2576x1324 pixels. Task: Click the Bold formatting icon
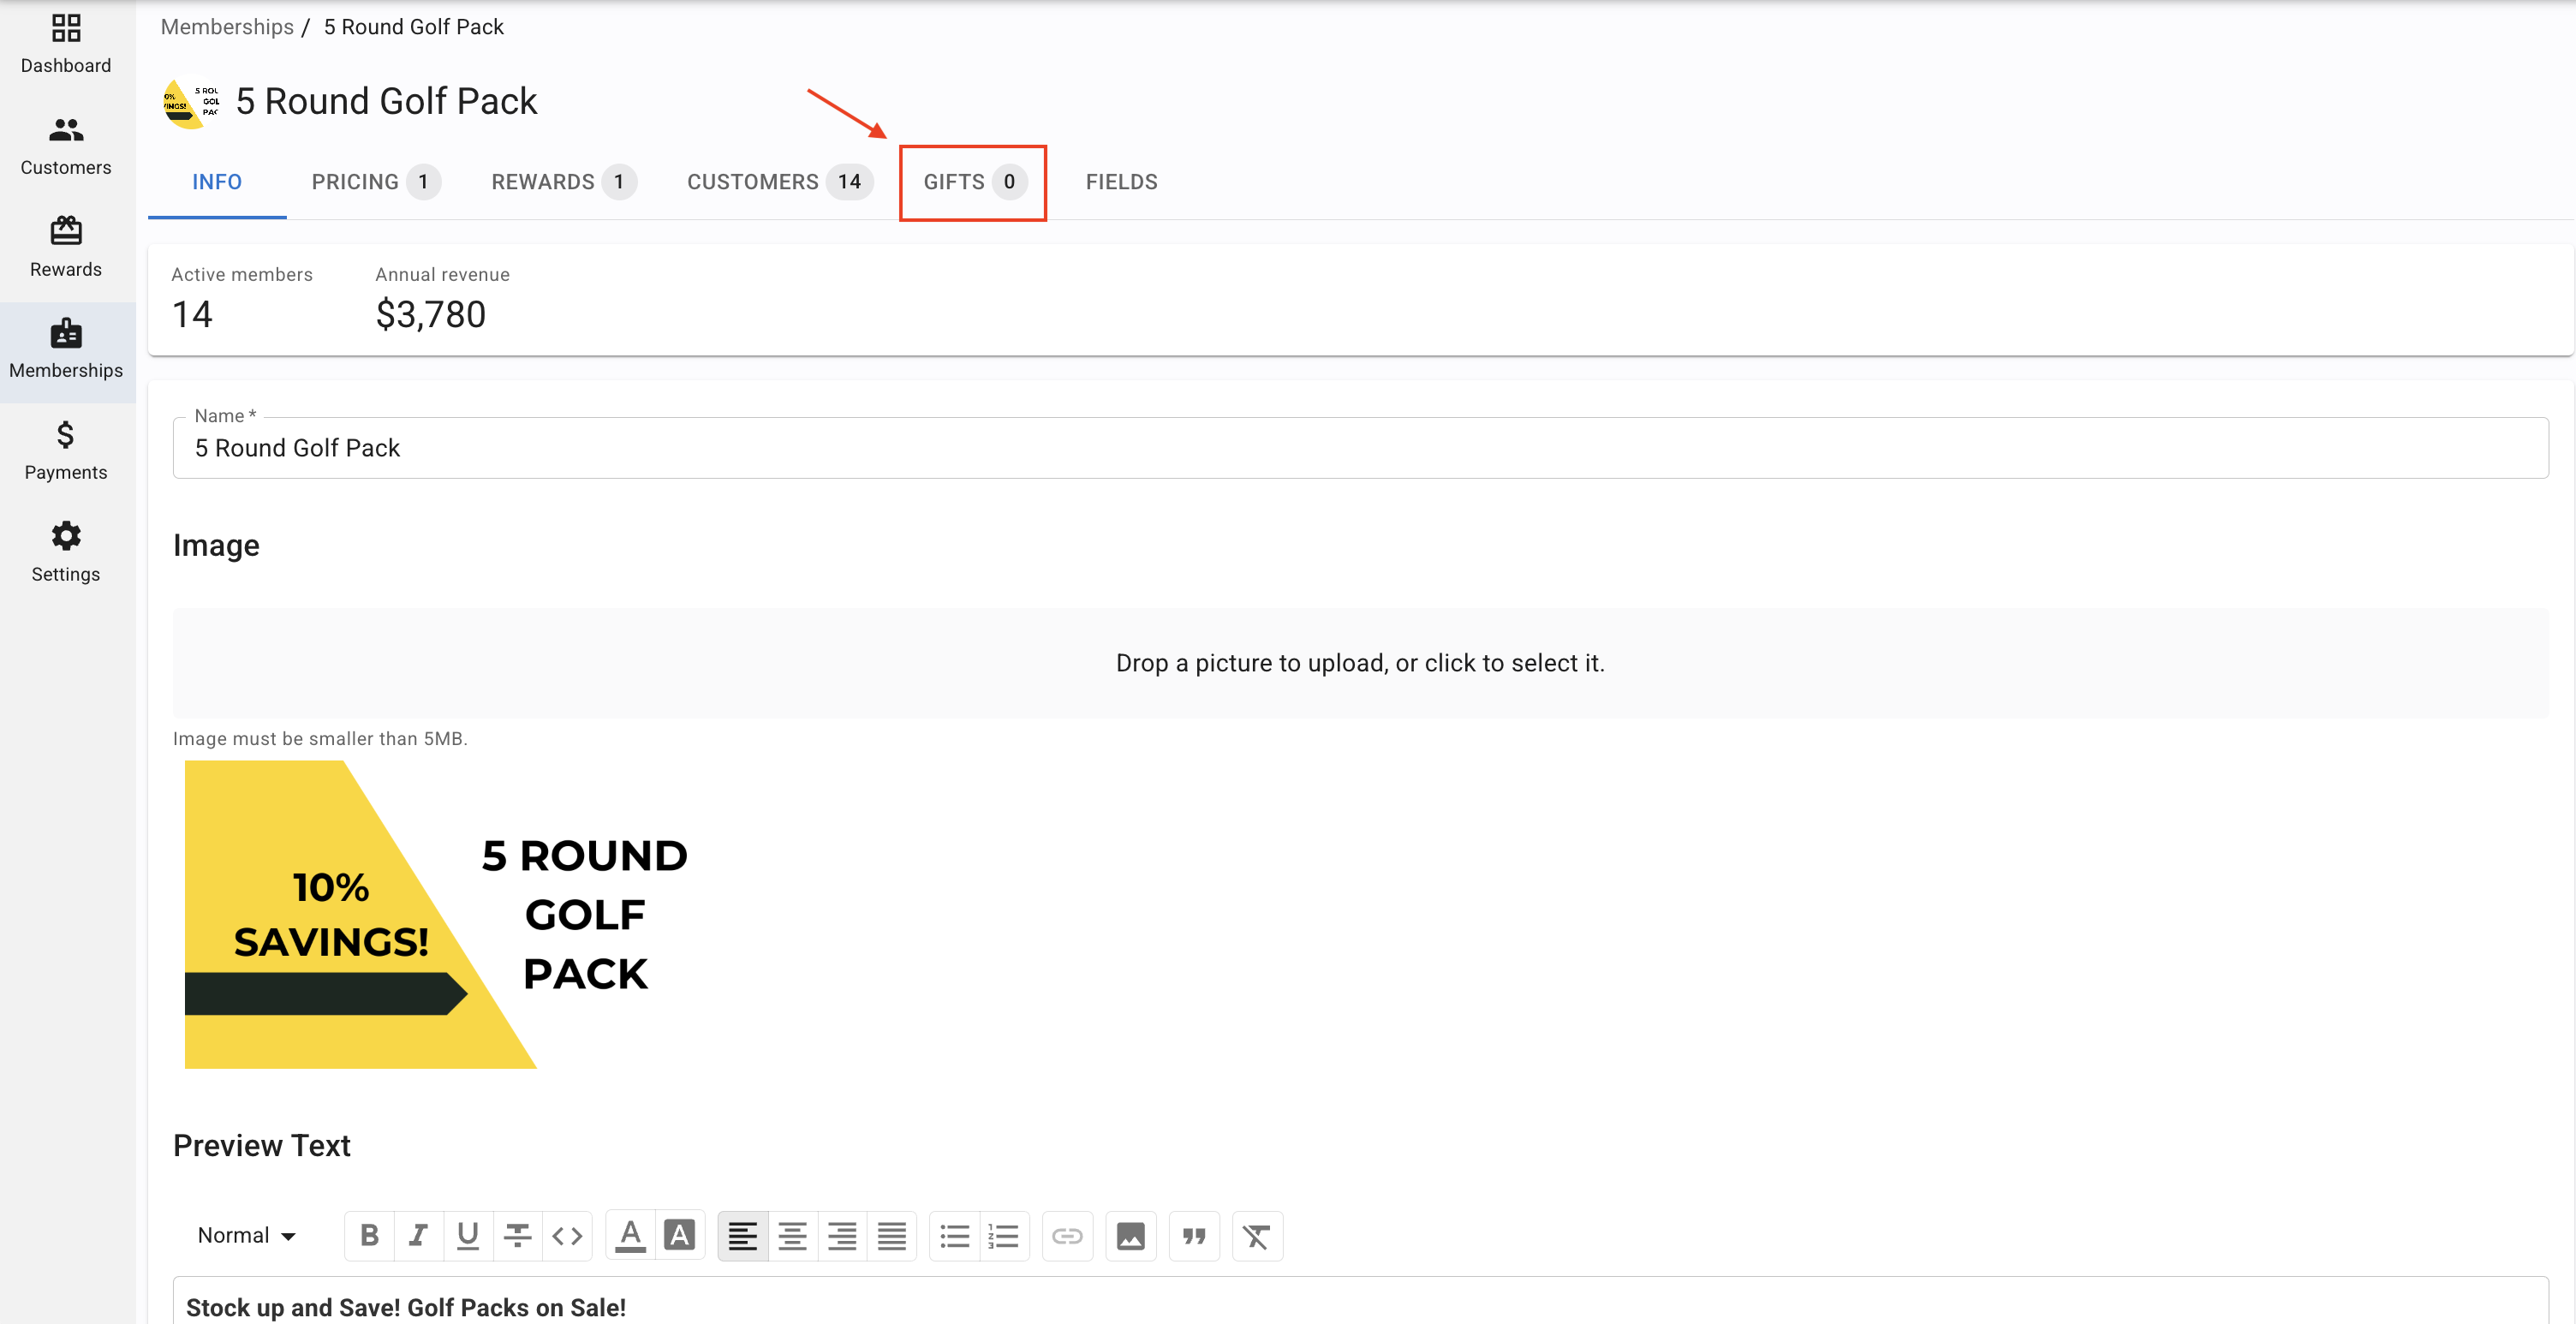[369, 1236]
